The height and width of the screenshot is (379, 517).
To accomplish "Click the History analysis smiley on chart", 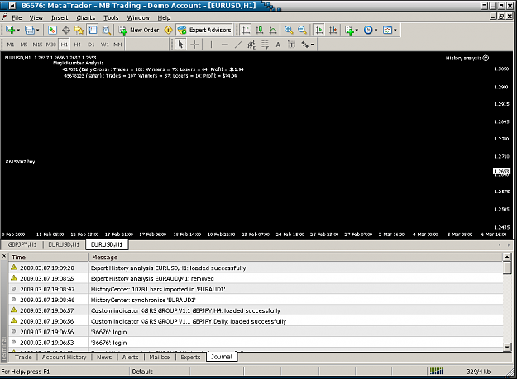I will pyautogui.click(x=486, y=59).
